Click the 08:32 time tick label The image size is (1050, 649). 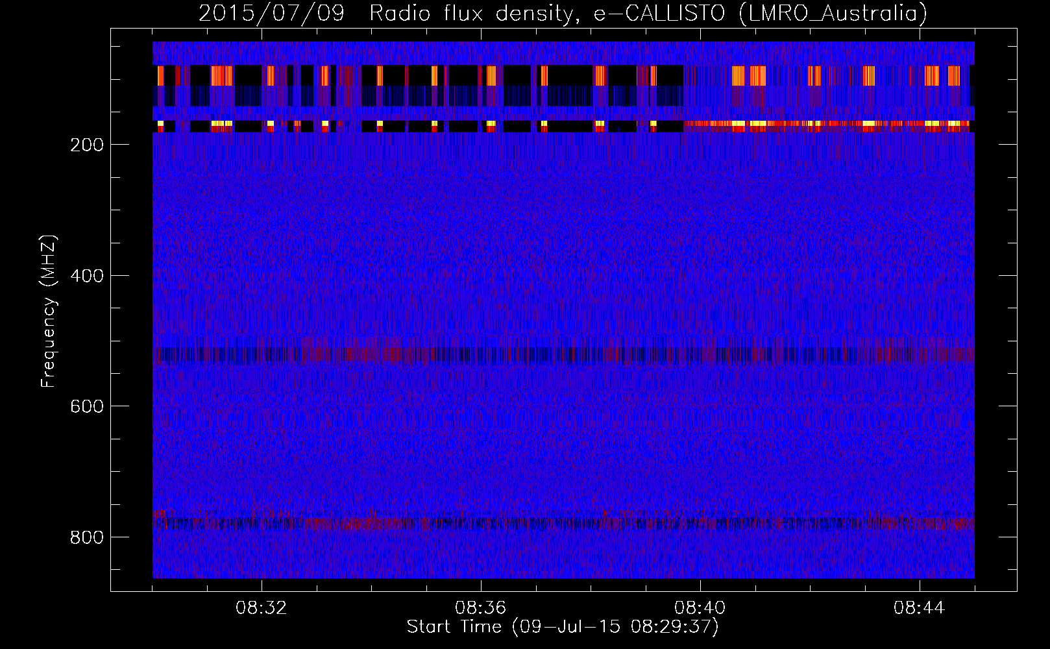262,608
